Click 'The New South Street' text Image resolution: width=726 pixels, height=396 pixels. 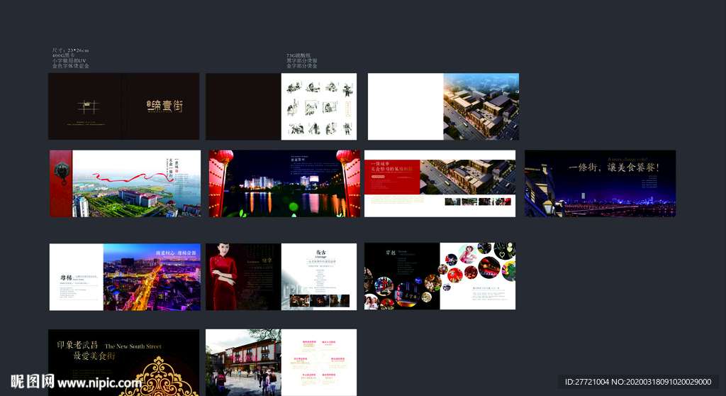coord(133,346)
